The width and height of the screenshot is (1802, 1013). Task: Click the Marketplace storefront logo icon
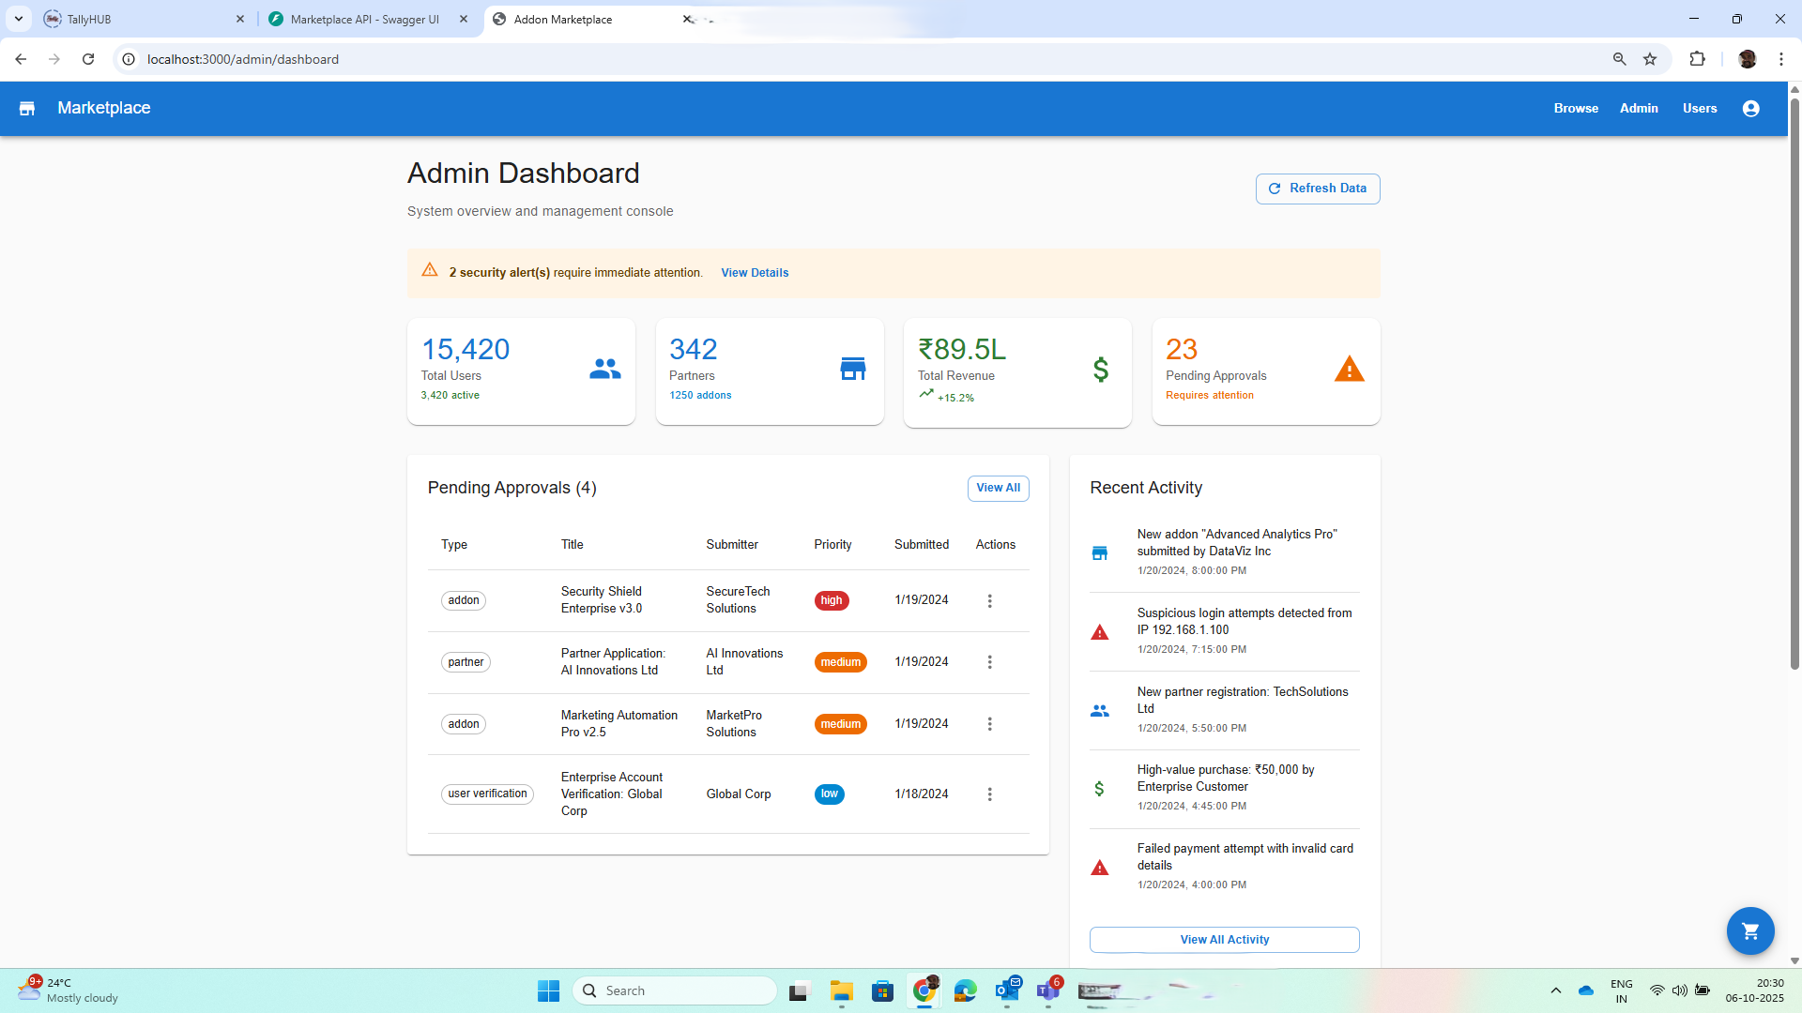coord(27,109)
